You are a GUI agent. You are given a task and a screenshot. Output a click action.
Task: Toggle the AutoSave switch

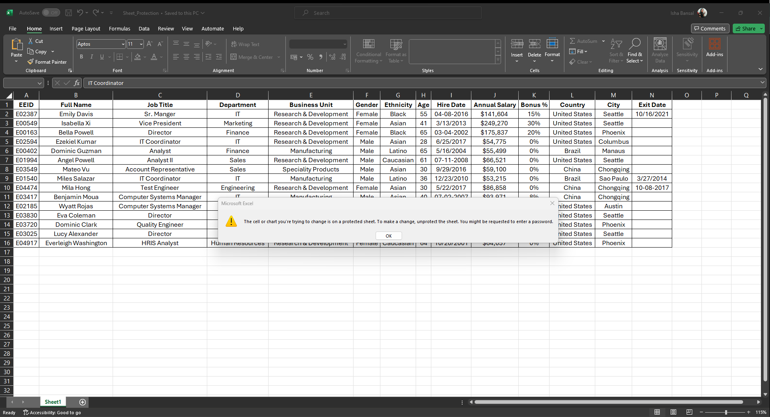tap(51, 13)
